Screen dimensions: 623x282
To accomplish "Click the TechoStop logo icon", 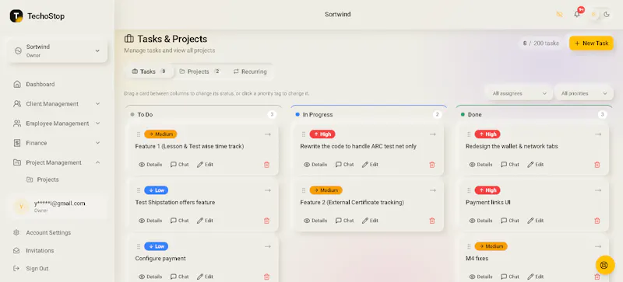I will click(16, 16).
